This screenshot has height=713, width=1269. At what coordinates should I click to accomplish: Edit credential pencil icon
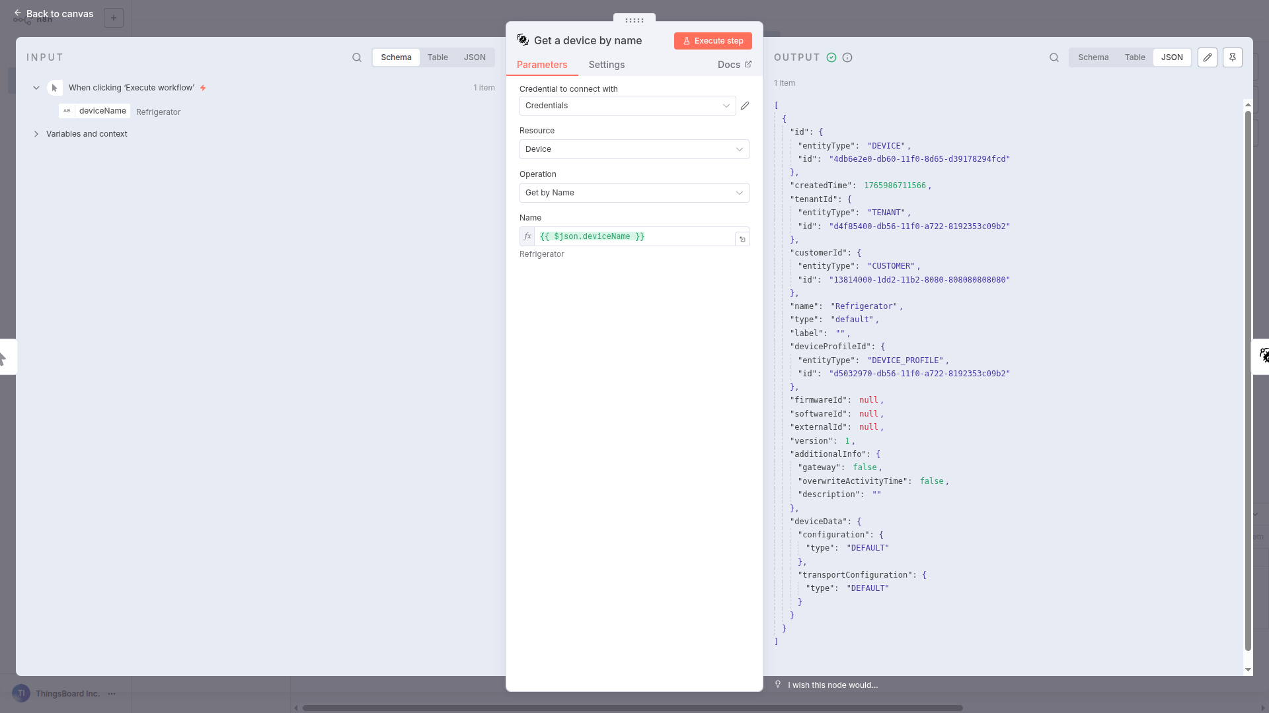click(x=745, y=106)
